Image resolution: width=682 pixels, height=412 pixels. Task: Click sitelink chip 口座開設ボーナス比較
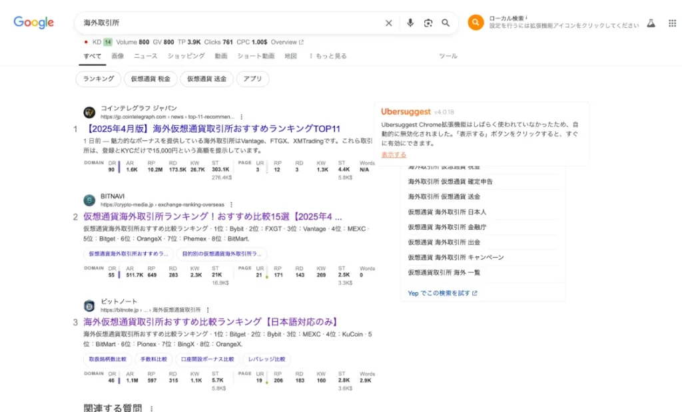(x=208, y=359)
